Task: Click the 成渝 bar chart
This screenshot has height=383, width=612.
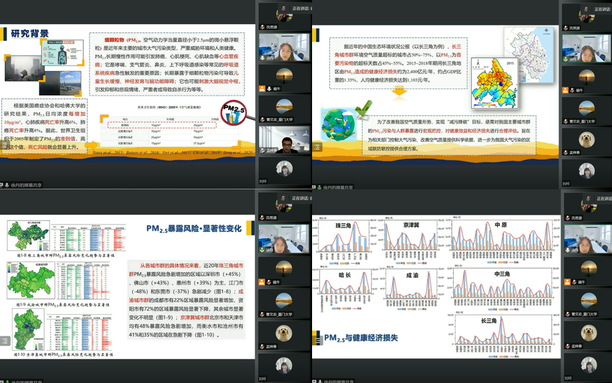Action: coord(412,289)
